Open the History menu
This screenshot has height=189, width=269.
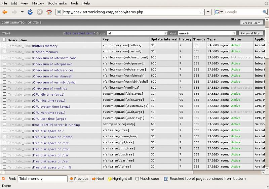[38, 3]
